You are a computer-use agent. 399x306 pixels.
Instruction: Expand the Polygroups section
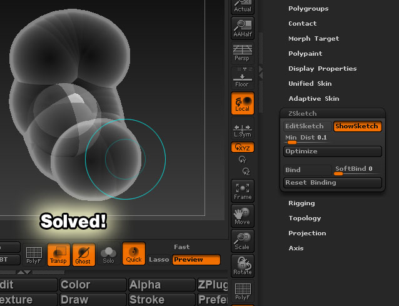click(x=308, y=9)
